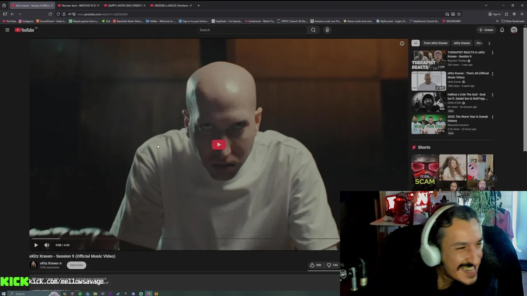
Task: Select the 'sKitz Kraven' filter chip
Action: 462,43
